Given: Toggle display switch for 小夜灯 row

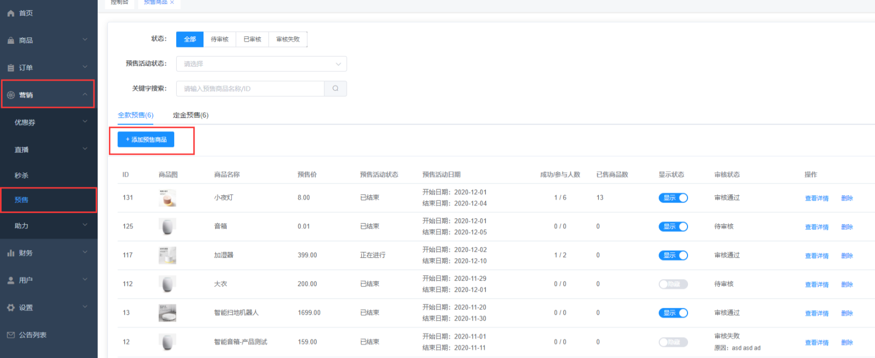Looking at the screenshot, I should (x=673, y=198).
